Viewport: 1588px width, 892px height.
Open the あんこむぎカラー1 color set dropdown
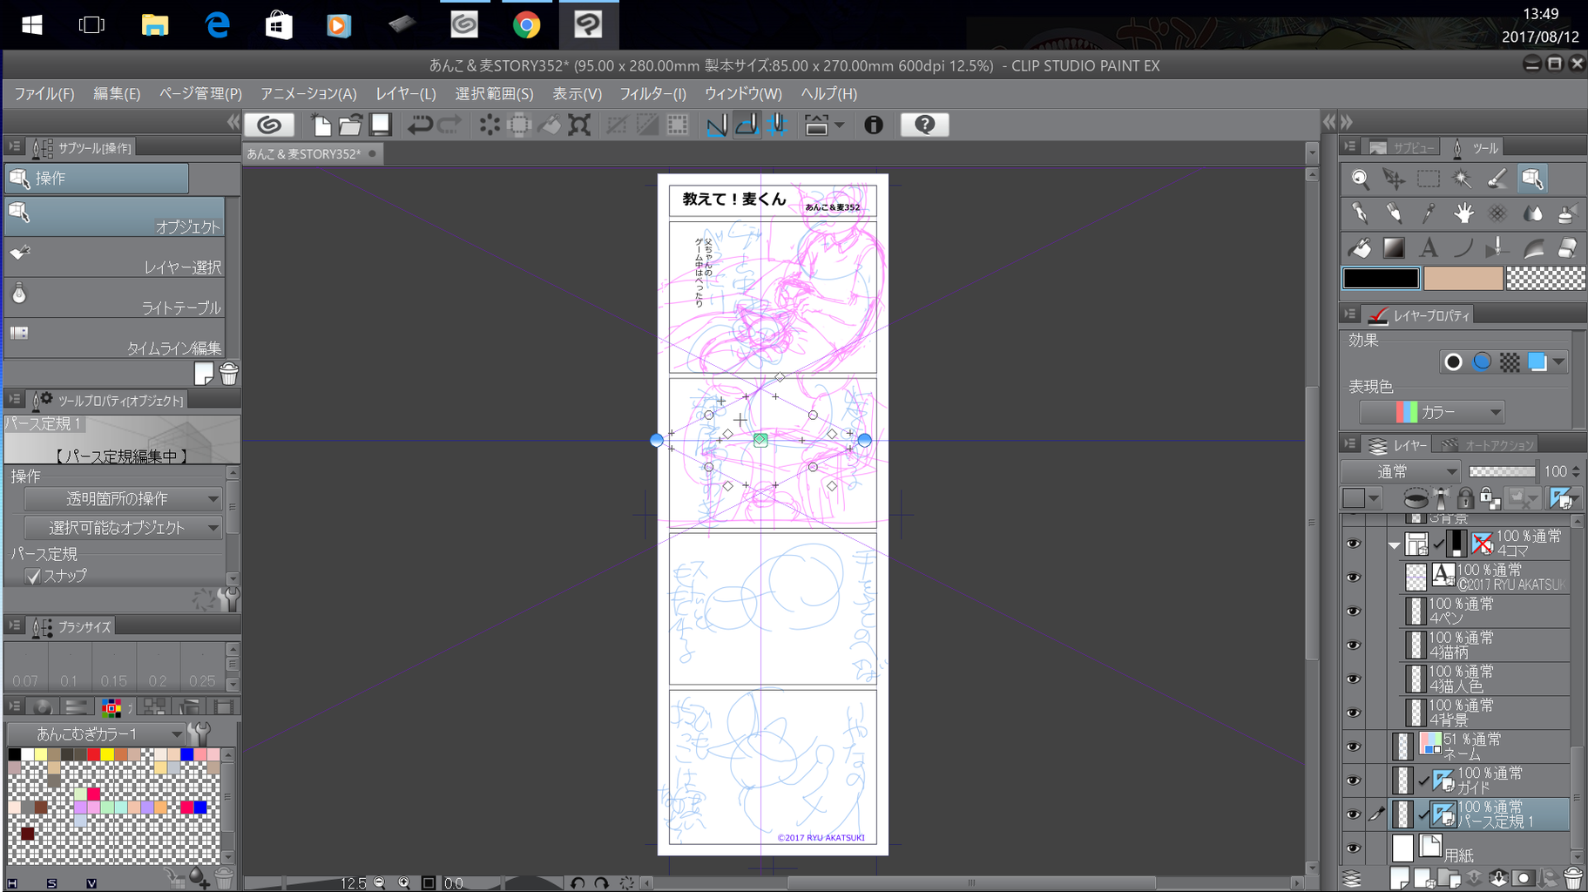[96, 734]
